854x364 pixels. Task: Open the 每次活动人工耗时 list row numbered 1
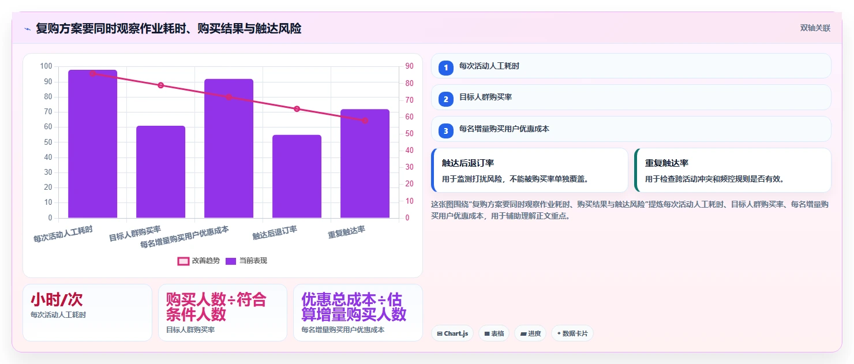point(631,66)
